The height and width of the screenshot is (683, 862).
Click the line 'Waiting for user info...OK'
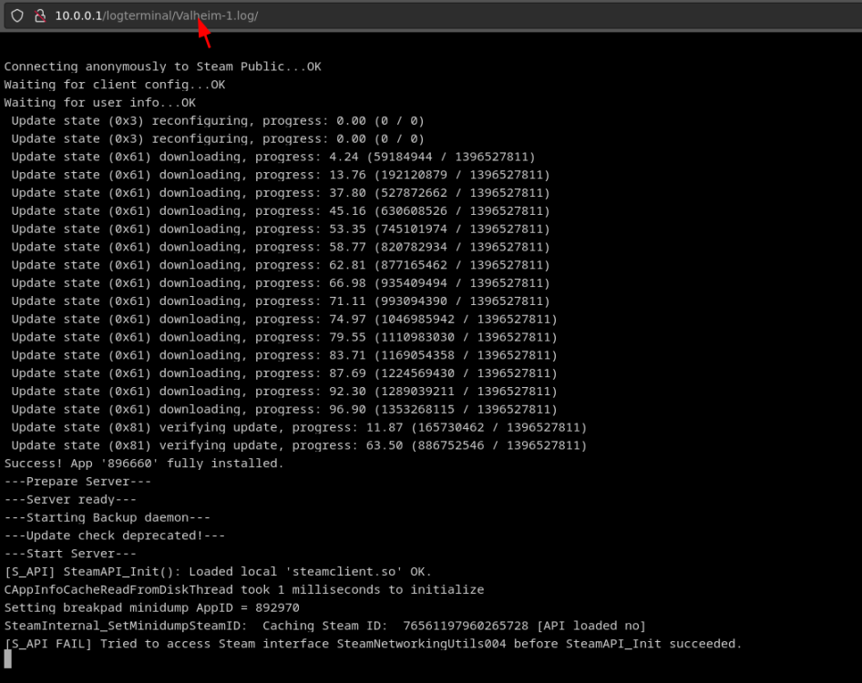(x=100, y=103)
